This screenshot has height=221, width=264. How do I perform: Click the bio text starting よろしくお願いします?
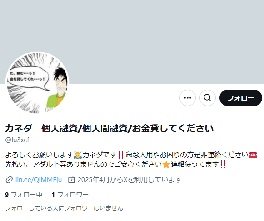pyautogui.click(x=131, y=159)
